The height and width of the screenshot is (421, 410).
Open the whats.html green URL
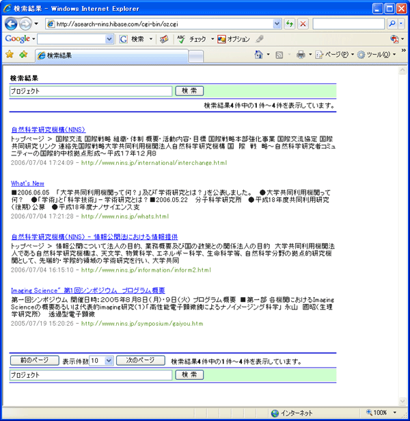[x=125, y=216]
